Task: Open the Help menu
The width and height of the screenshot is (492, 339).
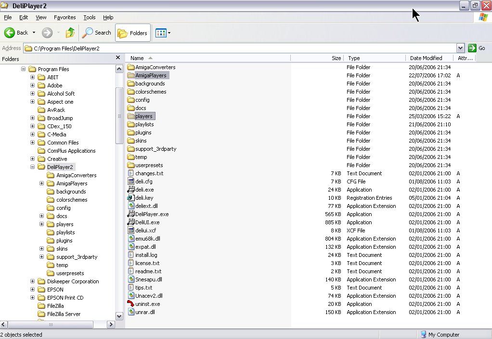Action: click(x=108, y=18)
